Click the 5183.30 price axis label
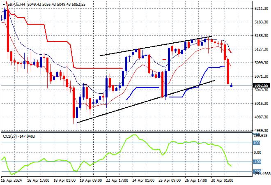The image size is (271, 185). pyautogui.click(x=261, y=22)
